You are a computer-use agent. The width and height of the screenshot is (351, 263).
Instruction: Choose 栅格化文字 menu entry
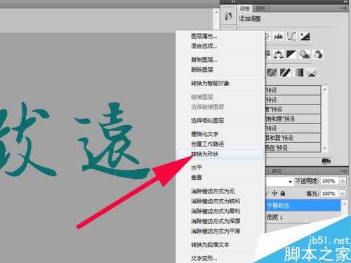[x=205, y=134]
